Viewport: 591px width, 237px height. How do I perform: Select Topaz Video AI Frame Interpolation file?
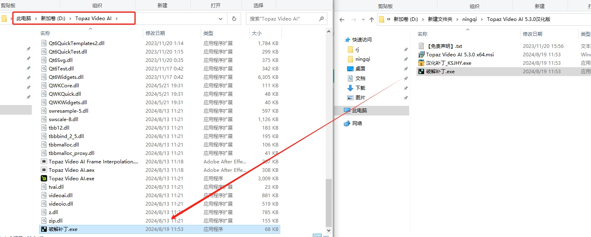pos(93,161)
